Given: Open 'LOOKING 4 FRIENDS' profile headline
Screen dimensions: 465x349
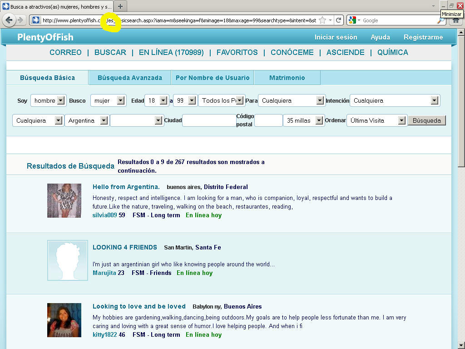Looking at the screenshot, I should click(x=125, y=247).
